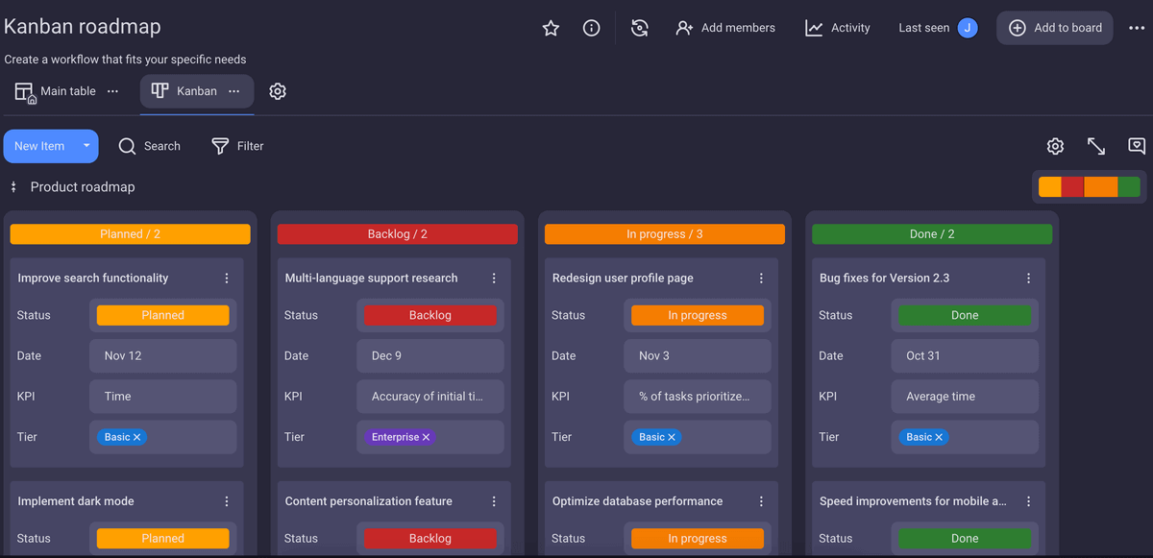The width and height of the screenshot is (1153, 558).
Task: Change In progress status on Redesign user profile
Action: click(x=697, y=315)
